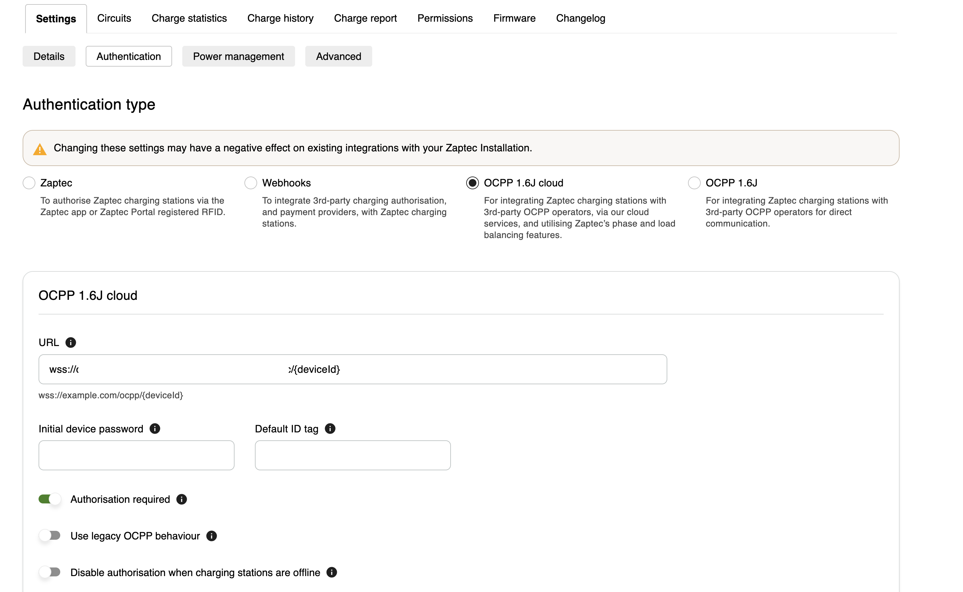Click the info icon next to URL
963x592 pixels.
pos(70,343)
